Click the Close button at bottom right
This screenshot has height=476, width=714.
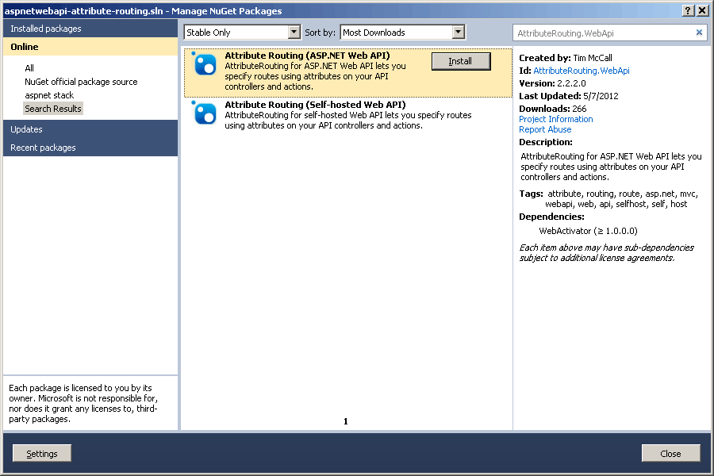pos(670,454)
